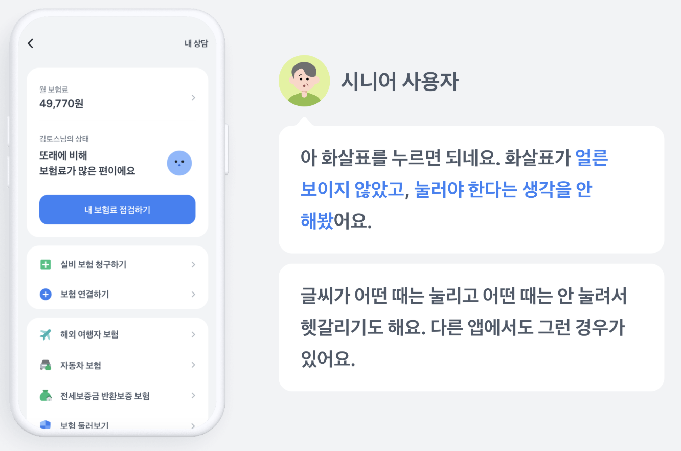Expand the 월 보험료 chevron

193,97
